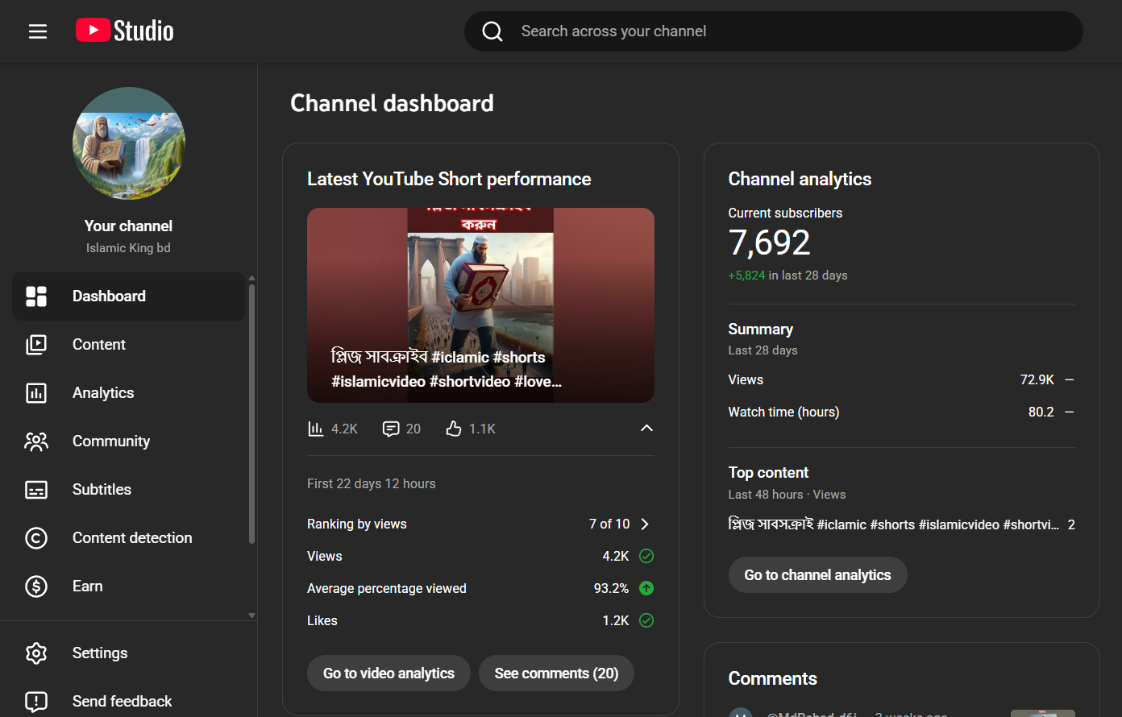Screen dimensions: 1122x717
Task: Click the Go to video analytics button
Action: 389,673
